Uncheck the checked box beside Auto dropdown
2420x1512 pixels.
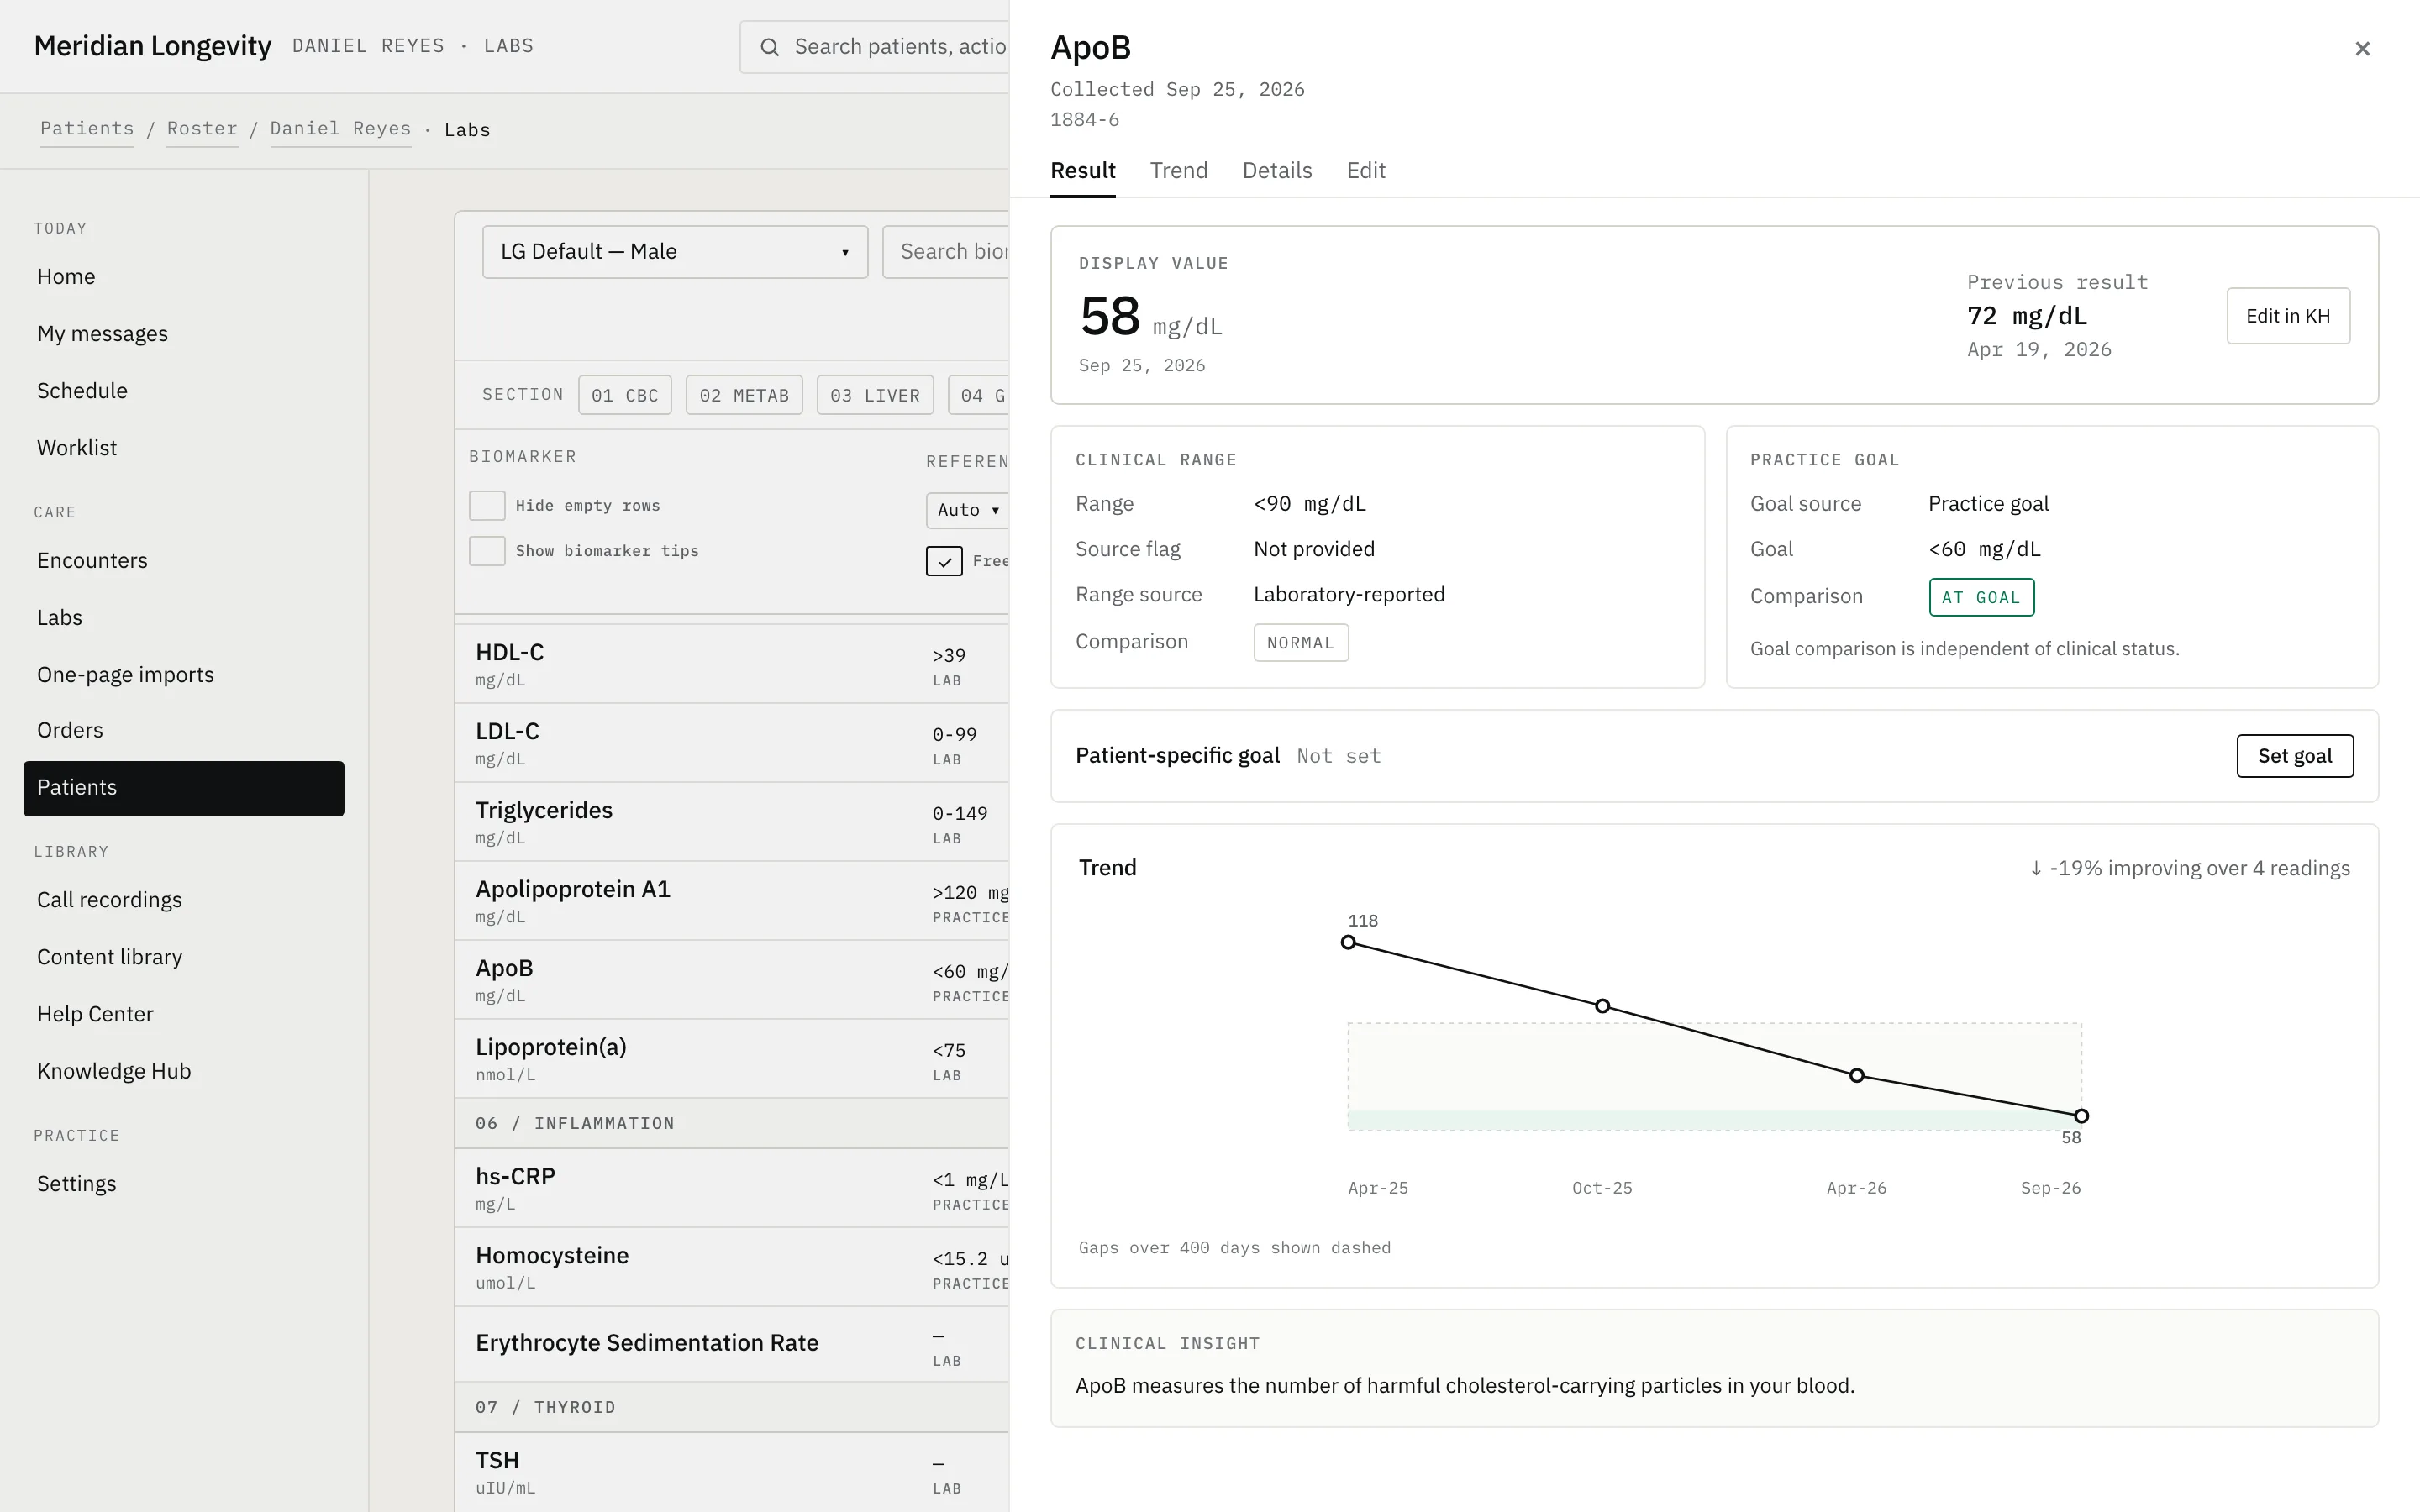pyautogui.click(x=944, y=561)
